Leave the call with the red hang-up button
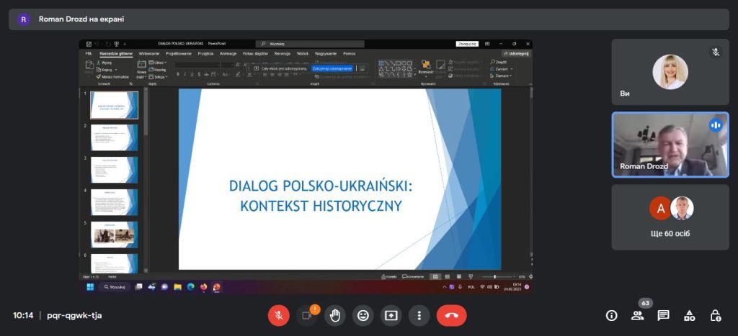738x336 pixels. tap(452, 315)
